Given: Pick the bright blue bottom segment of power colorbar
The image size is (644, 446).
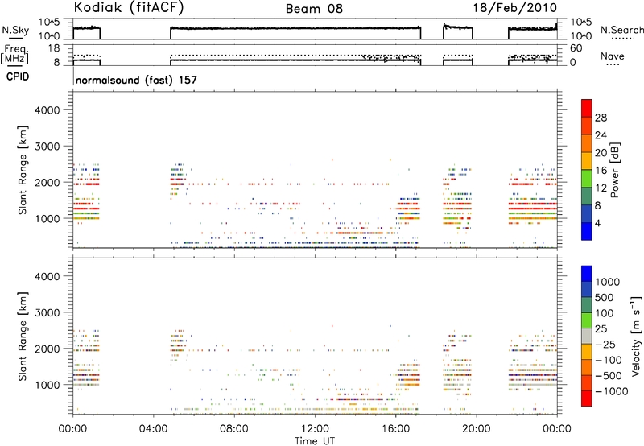Looking at the screenshot, I should [587, 232].
